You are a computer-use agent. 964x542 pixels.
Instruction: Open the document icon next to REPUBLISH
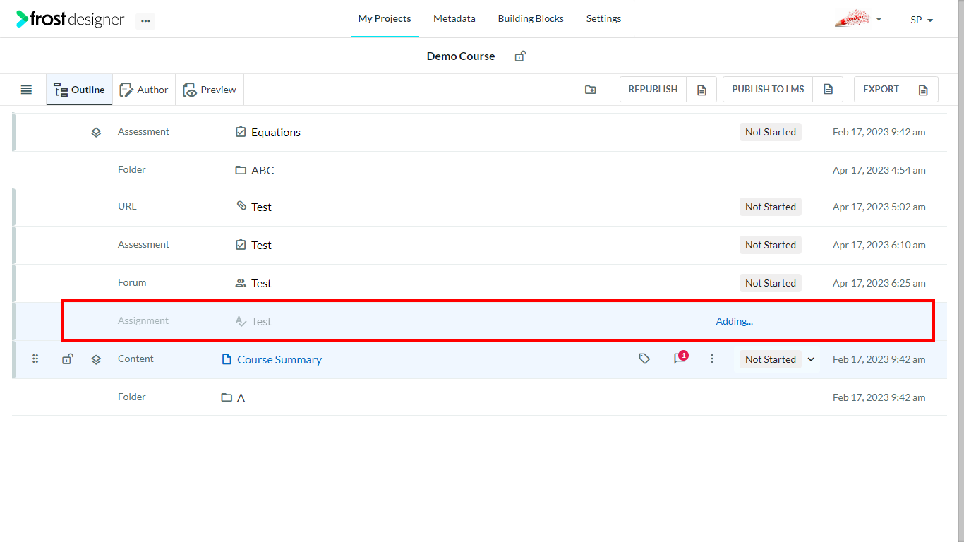[701, 90]
